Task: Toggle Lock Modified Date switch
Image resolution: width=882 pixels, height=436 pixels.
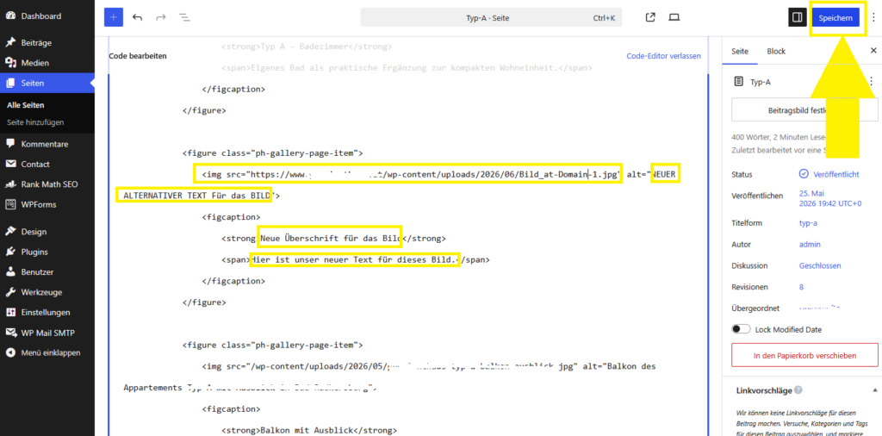Action: coord(741,329)
